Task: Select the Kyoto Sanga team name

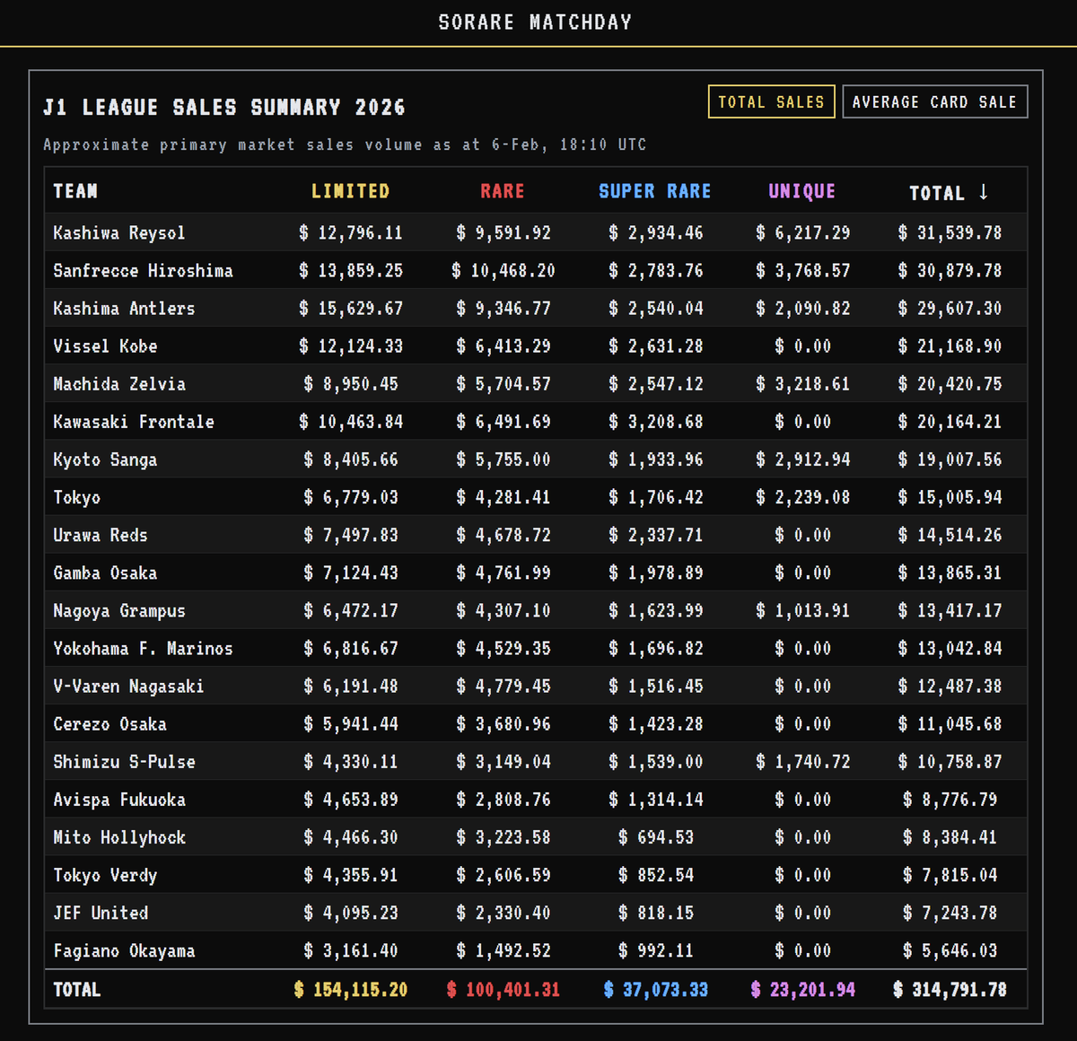Action: [x=105, y=459]
